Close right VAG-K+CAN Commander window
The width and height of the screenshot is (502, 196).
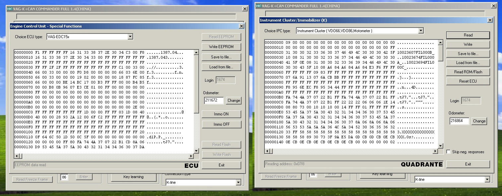point(494,6)
